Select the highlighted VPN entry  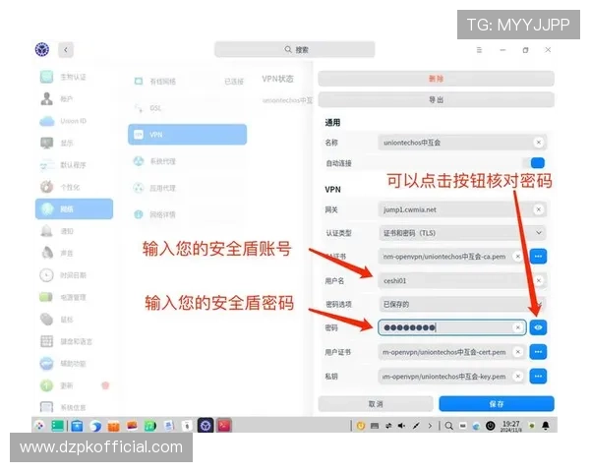click(188, 135)
